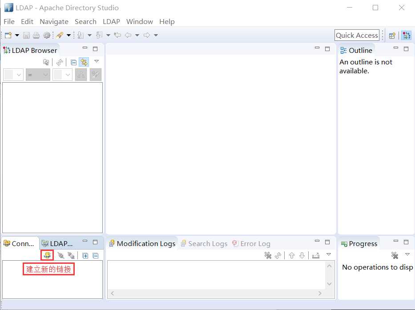Click the quick search scope button
Viewport: 415px width, 310px height.
tap(81, 75)
